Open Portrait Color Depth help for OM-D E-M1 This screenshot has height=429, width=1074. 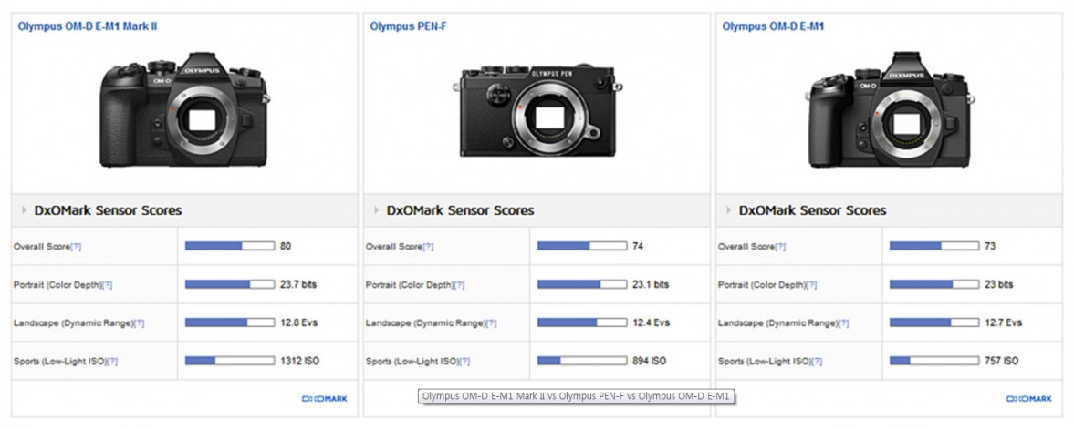click(x=811, y=285)
